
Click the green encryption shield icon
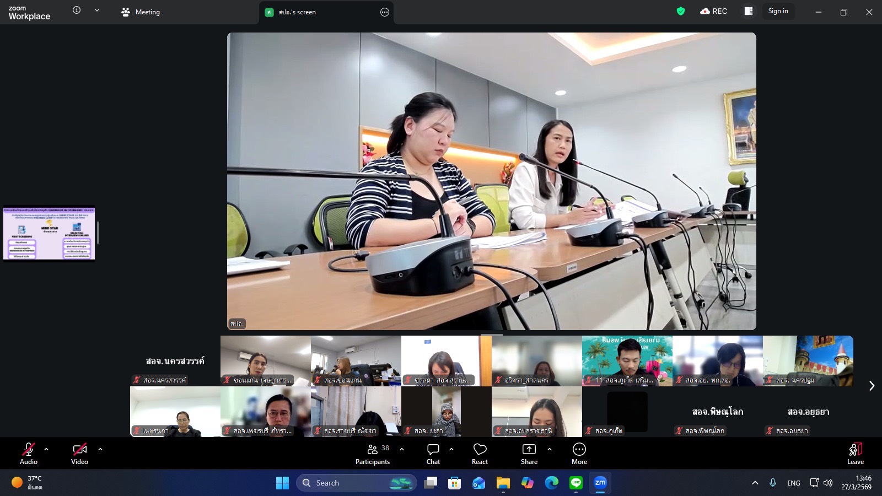click(681, 12)
